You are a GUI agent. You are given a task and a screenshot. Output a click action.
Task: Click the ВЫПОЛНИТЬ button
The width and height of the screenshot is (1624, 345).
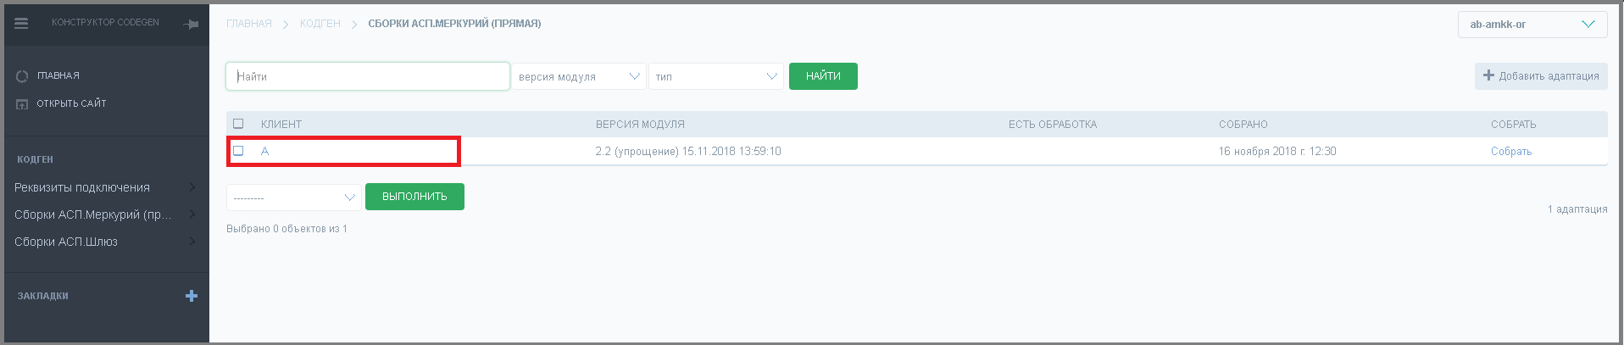pos(414,197)
